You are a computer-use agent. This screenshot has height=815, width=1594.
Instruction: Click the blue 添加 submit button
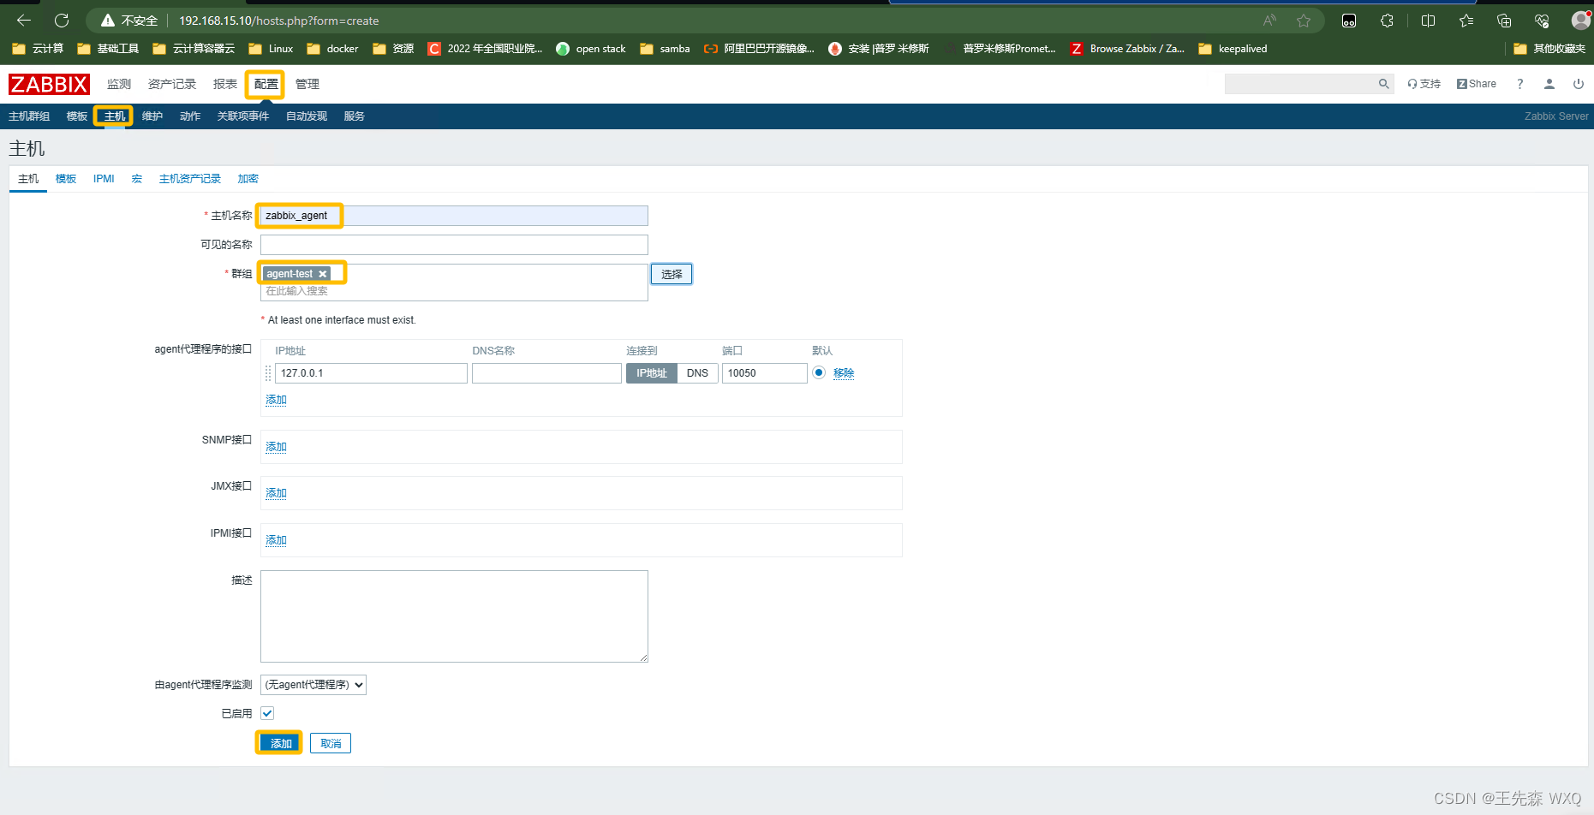point(281,743)
